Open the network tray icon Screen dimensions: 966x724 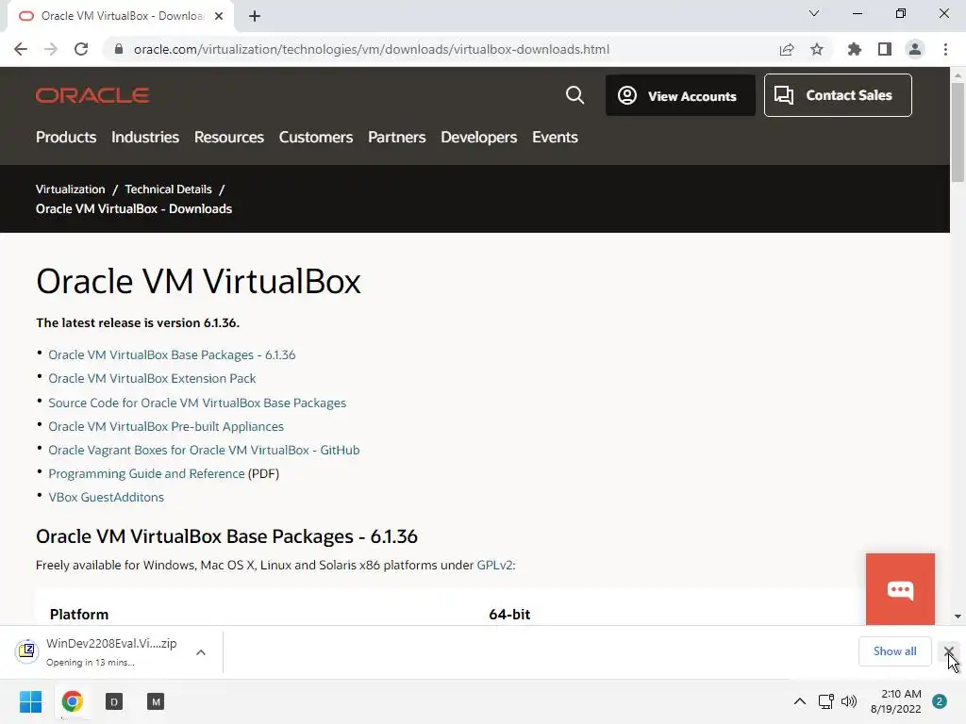click(x=825, y=701)
